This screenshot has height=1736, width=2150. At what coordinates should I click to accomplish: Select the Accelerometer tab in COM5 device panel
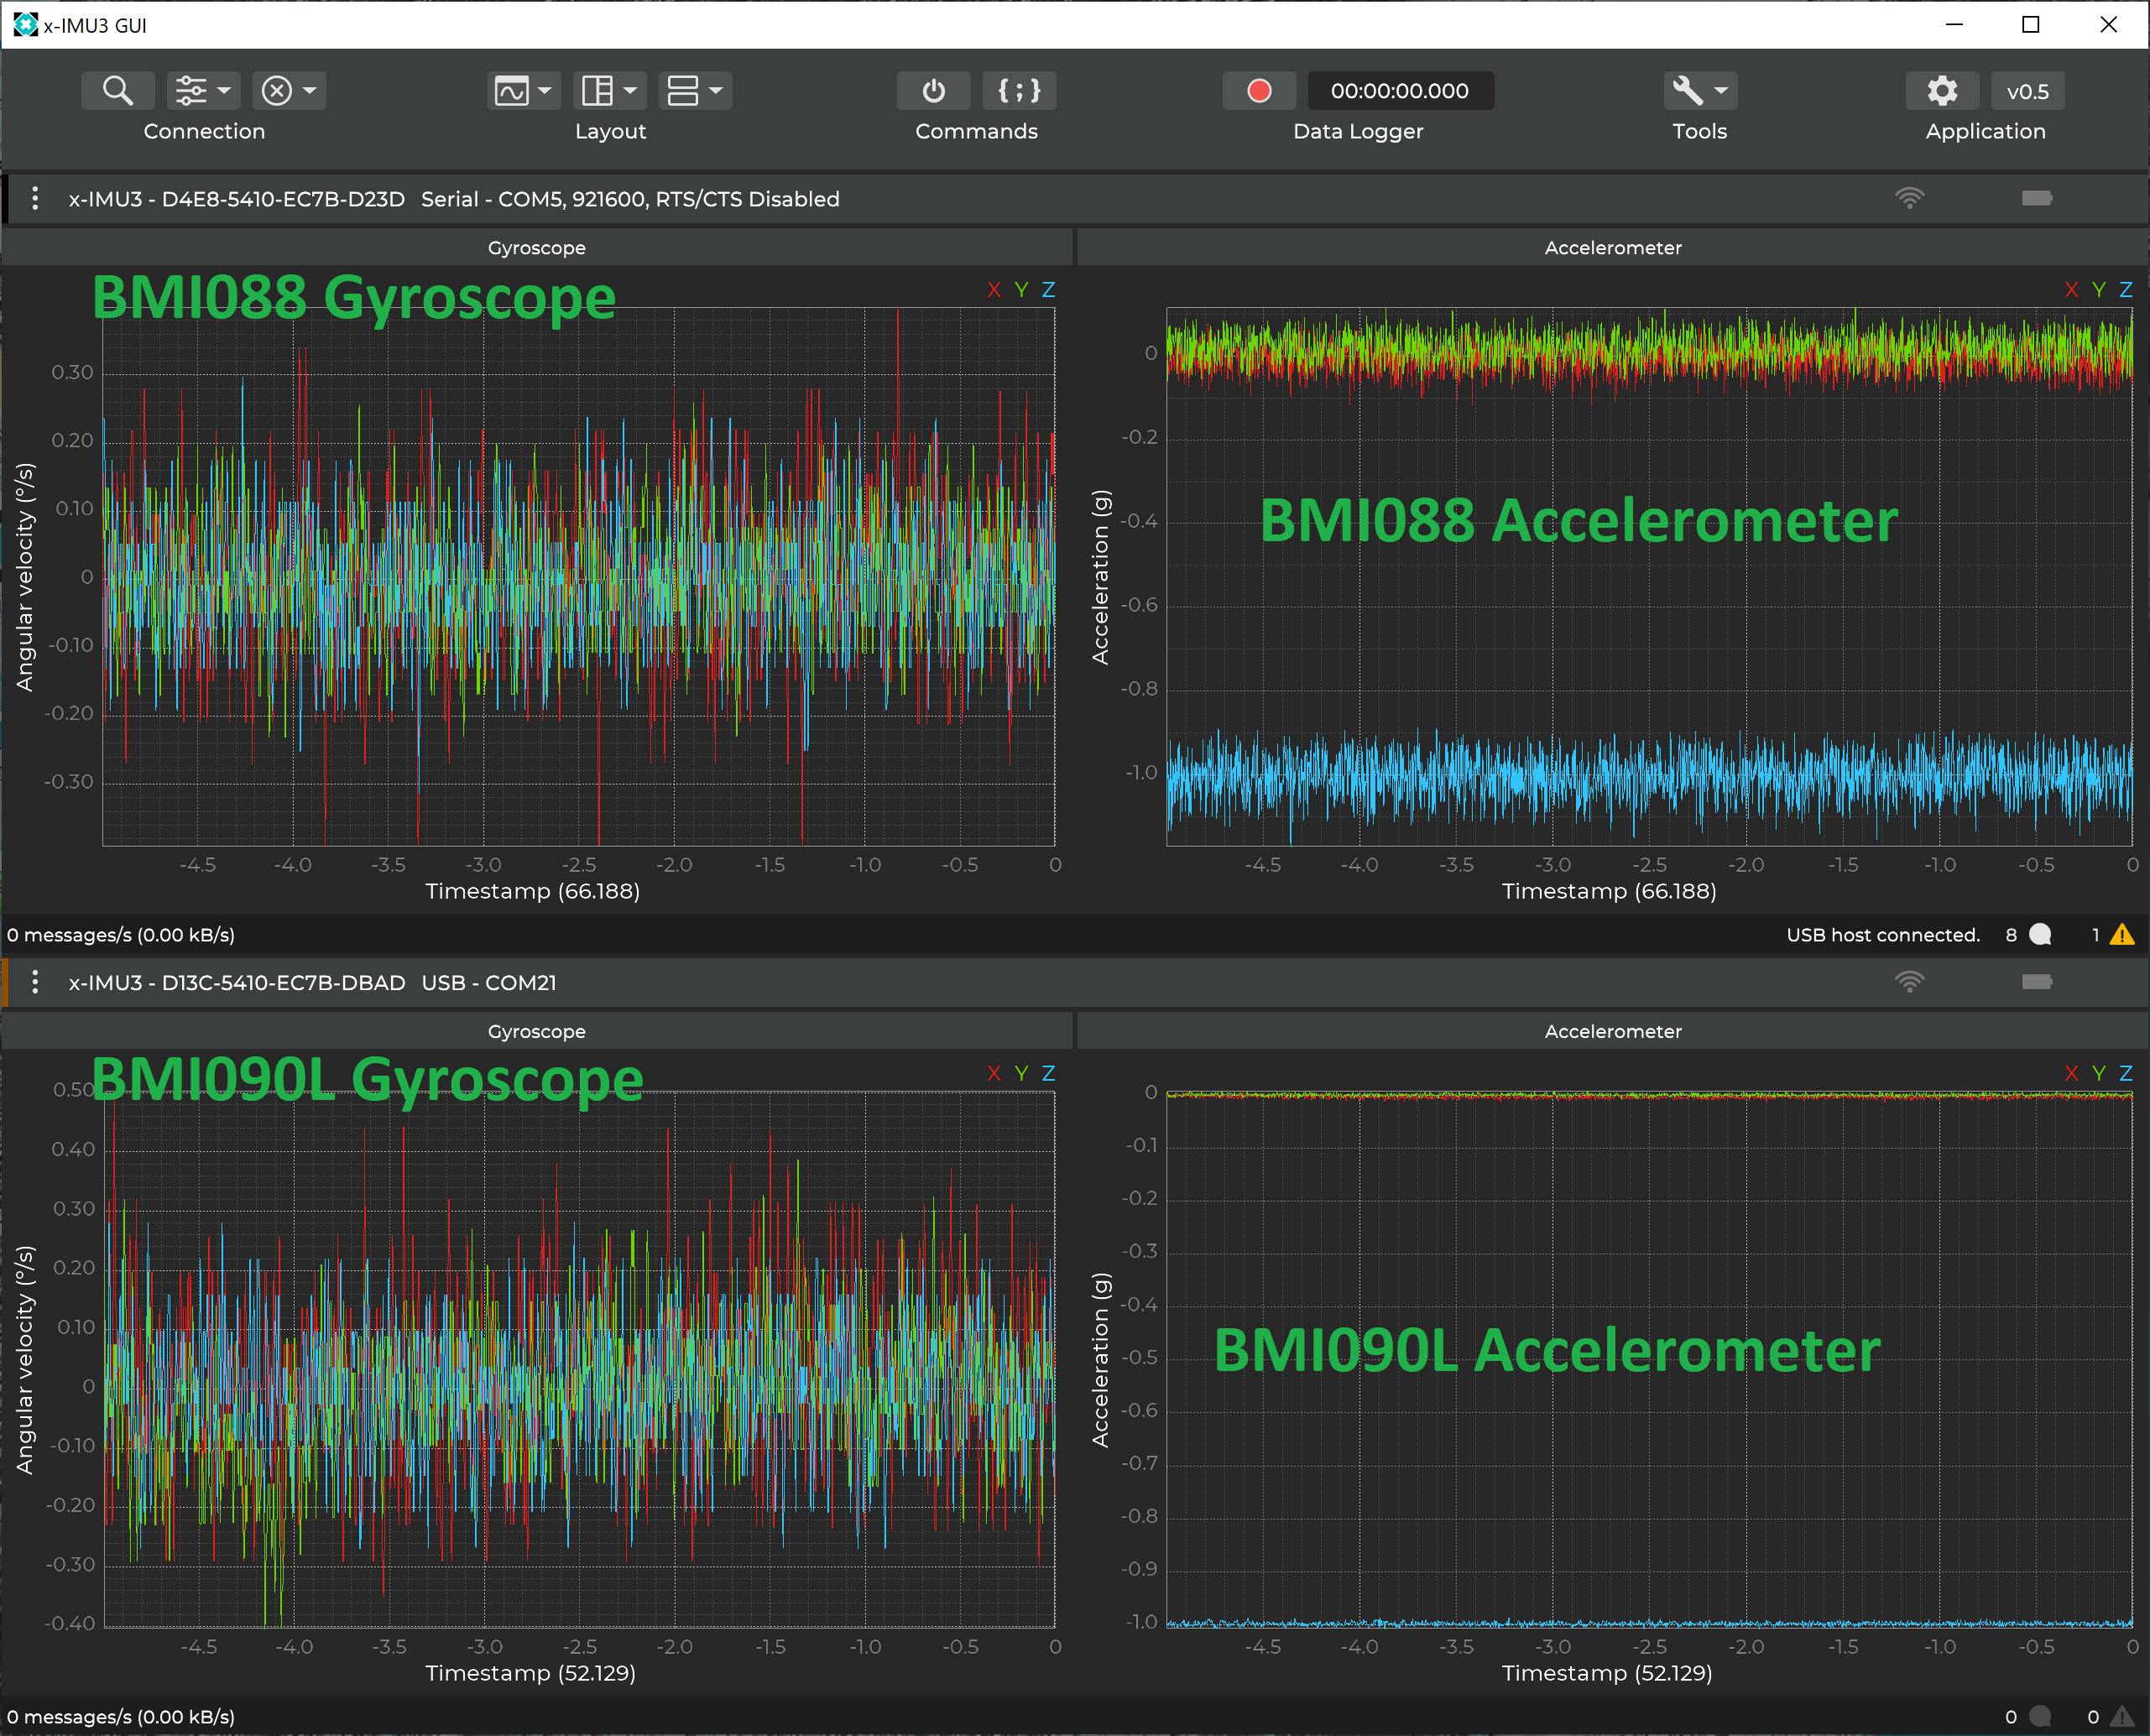pos(1613,248)
